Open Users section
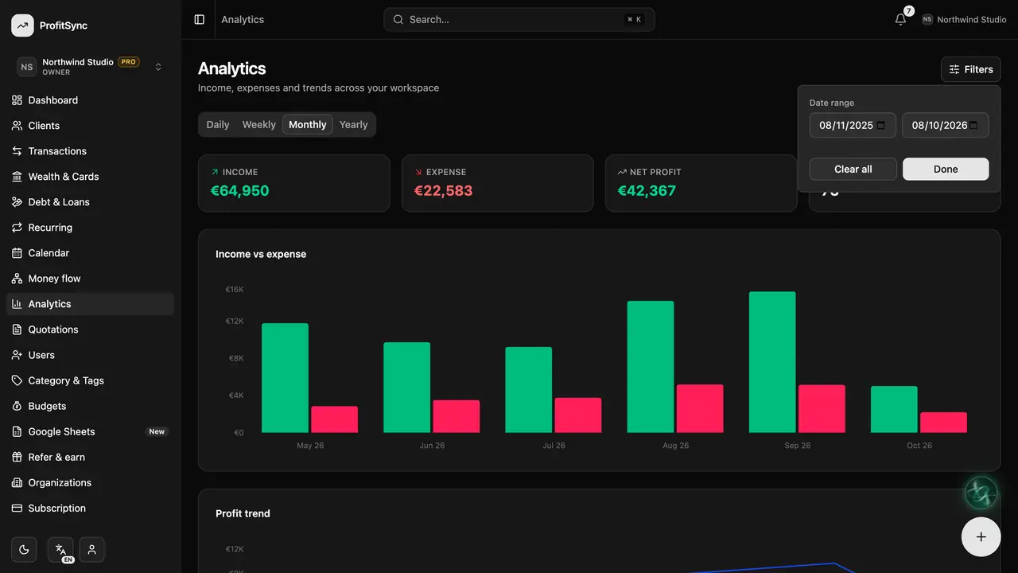This screenshot has width=1018, height=573. 90,355
